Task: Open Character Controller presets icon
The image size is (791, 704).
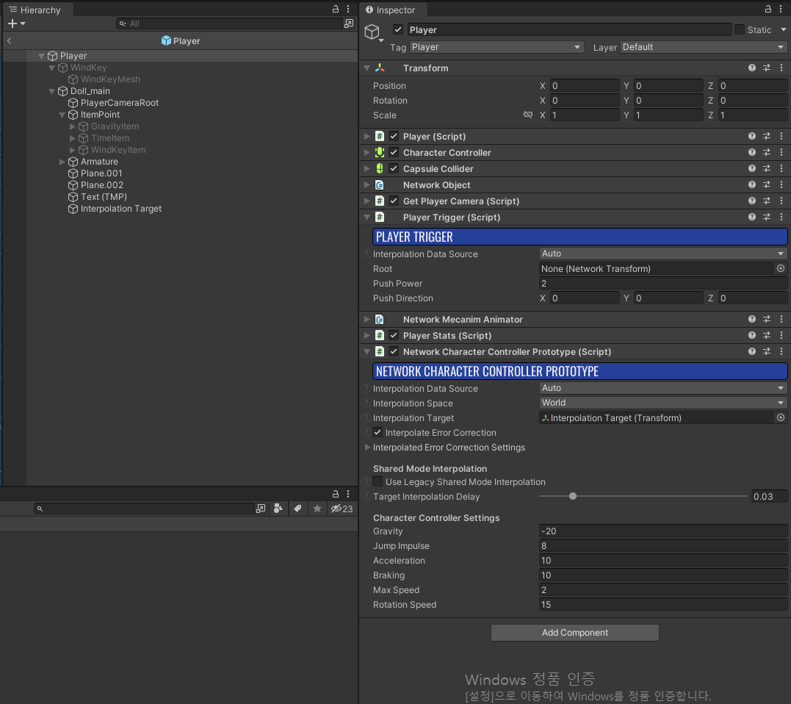Action: [767, 152]
